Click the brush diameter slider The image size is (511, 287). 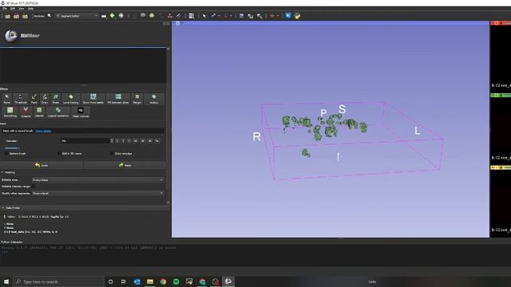point(12,148)
